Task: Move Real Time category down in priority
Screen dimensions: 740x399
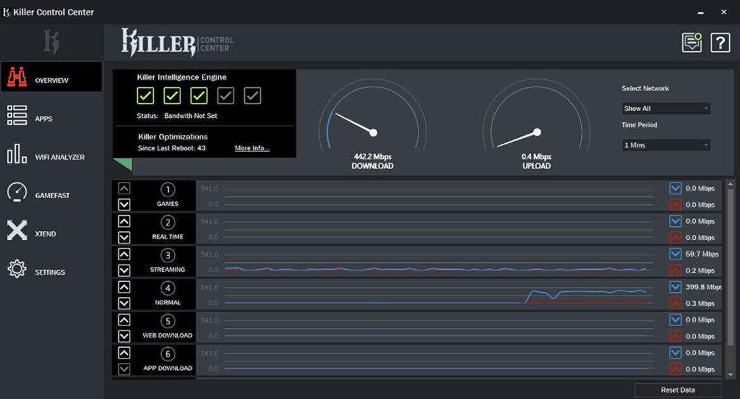Action: click(124, 237)
